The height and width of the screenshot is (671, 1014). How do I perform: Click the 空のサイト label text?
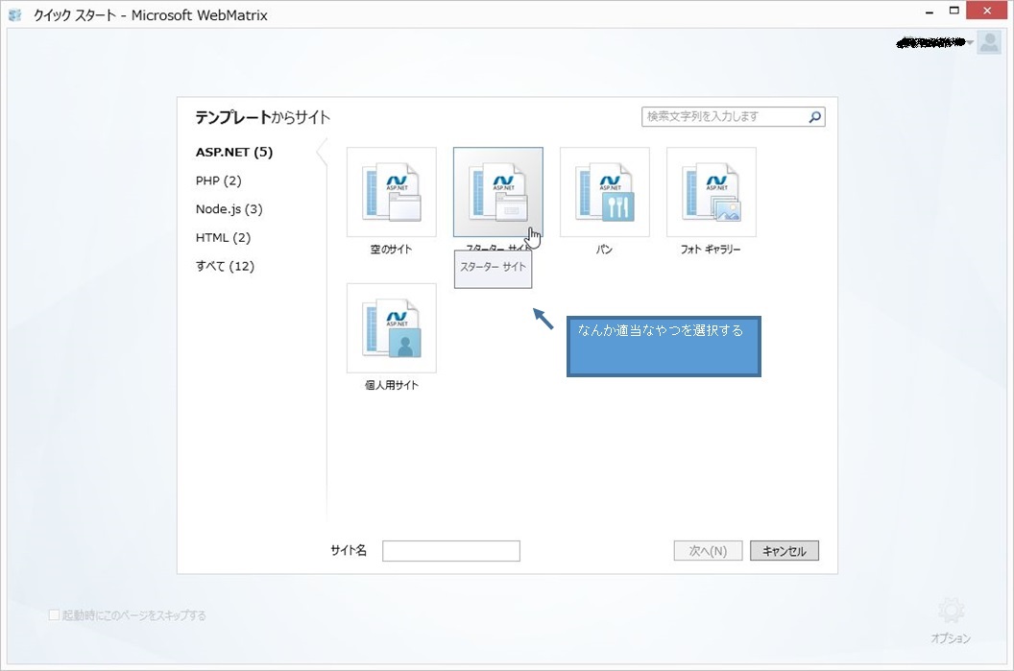pyautogui.click(x=391, y=250)
